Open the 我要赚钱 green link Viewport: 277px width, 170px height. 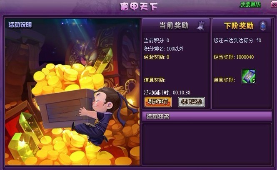coord(250,5)
